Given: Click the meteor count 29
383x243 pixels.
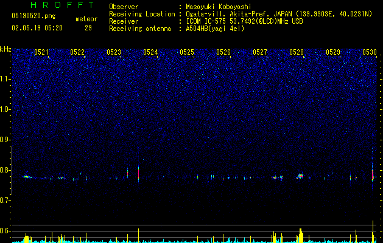Looking at the screenshot, I should 88,28.
